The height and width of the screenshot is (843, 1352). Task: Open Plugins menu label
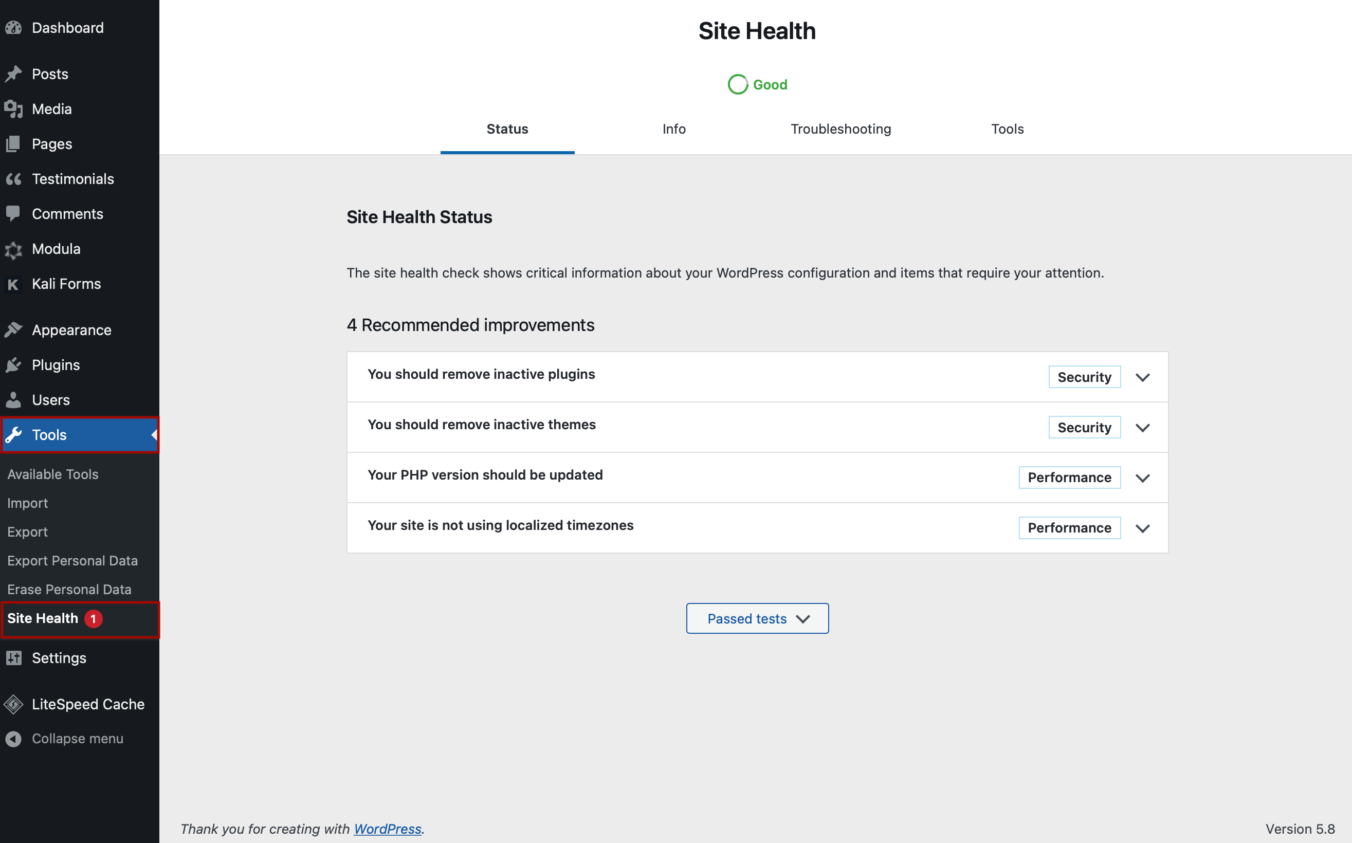click(56, 365)
